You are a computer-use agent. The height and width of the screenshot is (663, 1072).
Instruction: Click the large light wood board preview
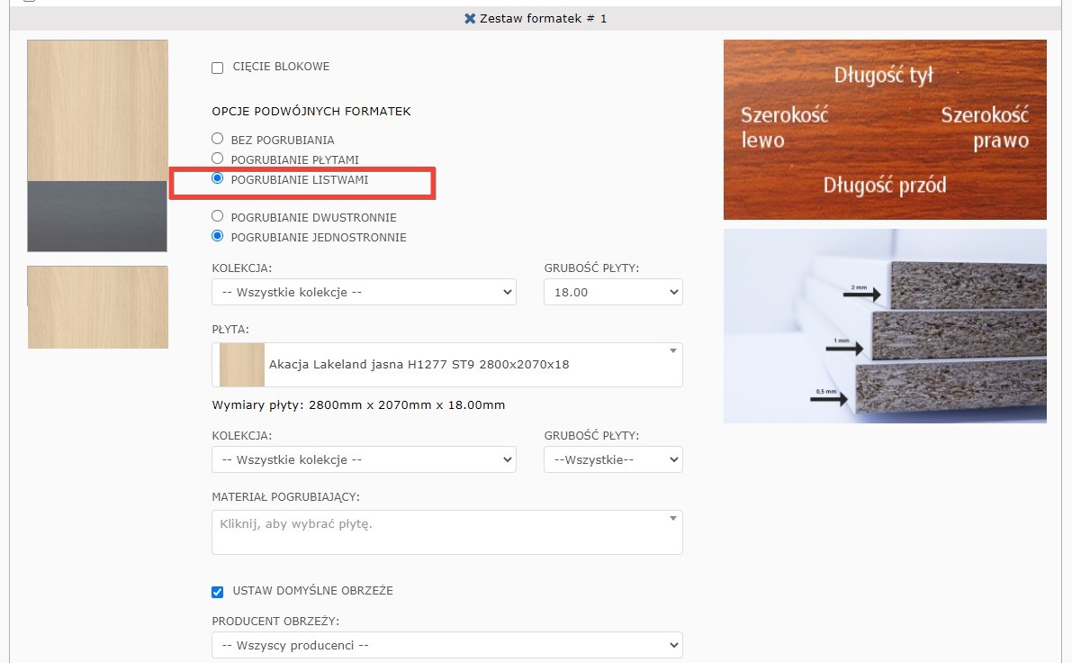click(x=97, y=110)
